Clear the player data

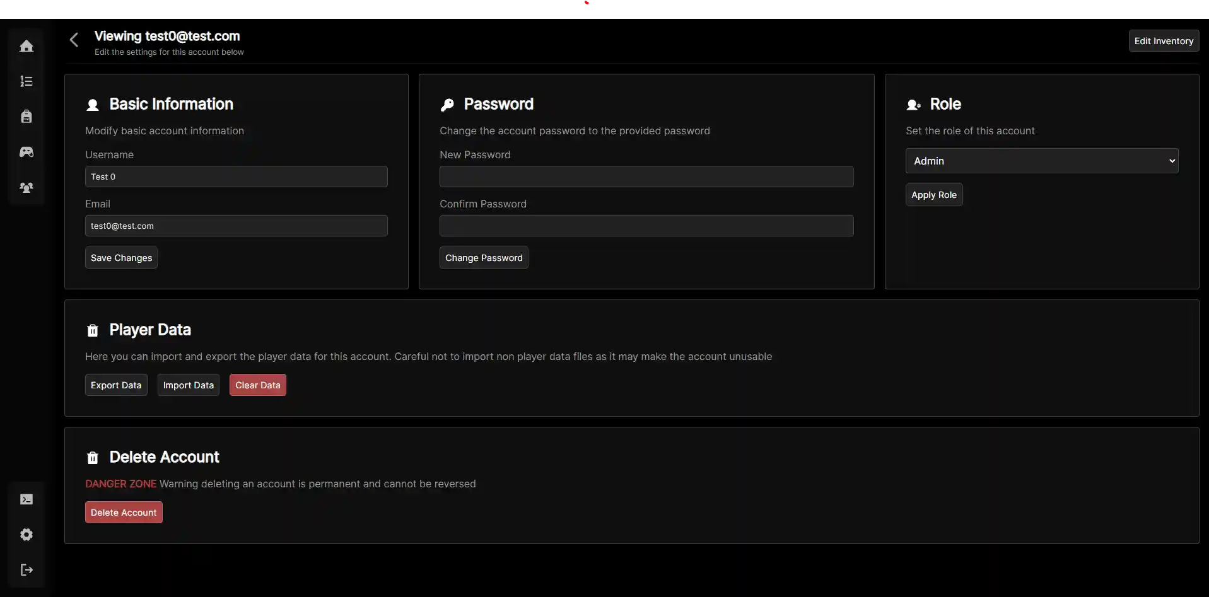click(x=257, y=385)
